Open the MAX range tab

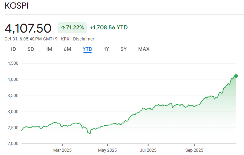tap(144, 49)
